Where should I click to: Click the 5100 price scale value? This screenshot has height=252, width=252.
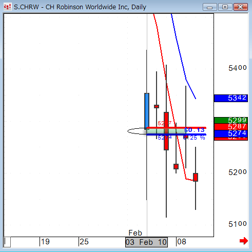point(238,224)
